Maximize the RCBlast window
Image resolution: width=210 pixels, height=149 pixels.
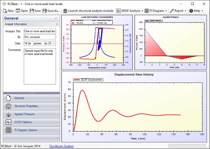click(x=192, y=4)
